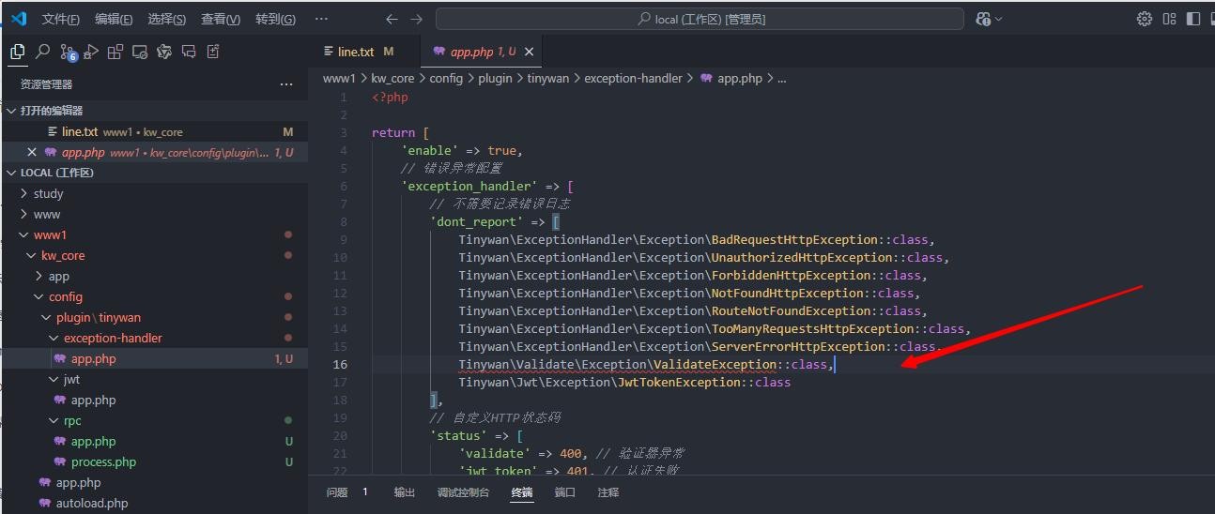Collapse the 打开的编辑器 section
The image size is (1215, 514).
click(11, 111)
